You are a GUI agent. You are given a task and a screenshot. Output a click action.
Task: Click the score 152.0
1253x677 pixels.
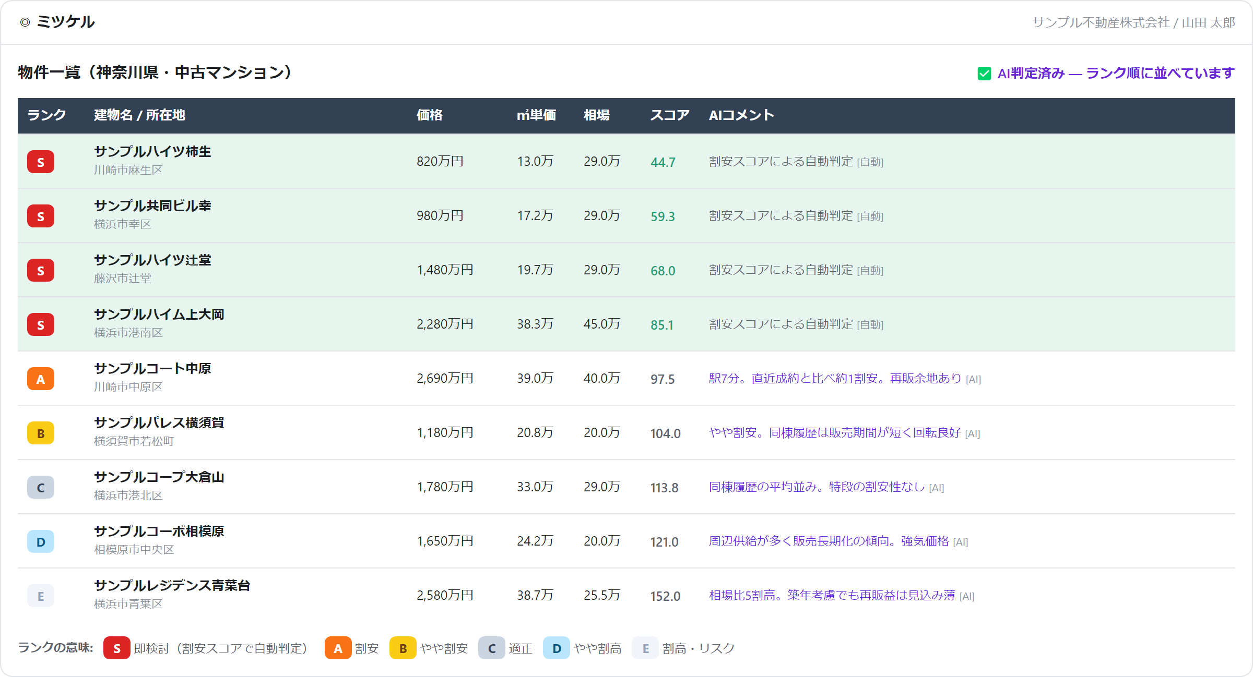click(x=666, y=596)
